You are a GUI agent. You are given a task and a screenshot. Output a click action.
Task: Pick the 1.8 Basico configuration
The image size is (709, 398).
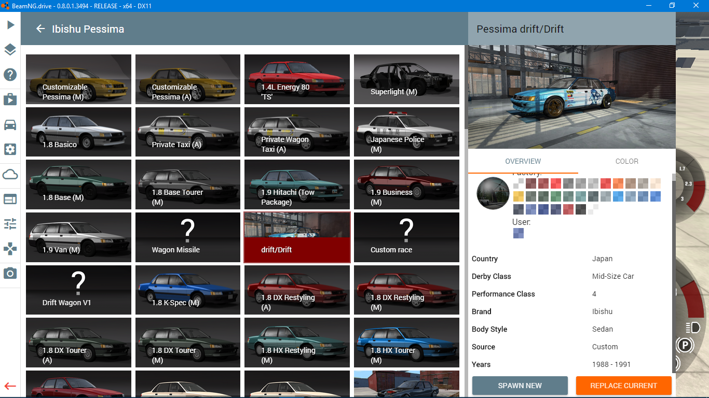78,132
